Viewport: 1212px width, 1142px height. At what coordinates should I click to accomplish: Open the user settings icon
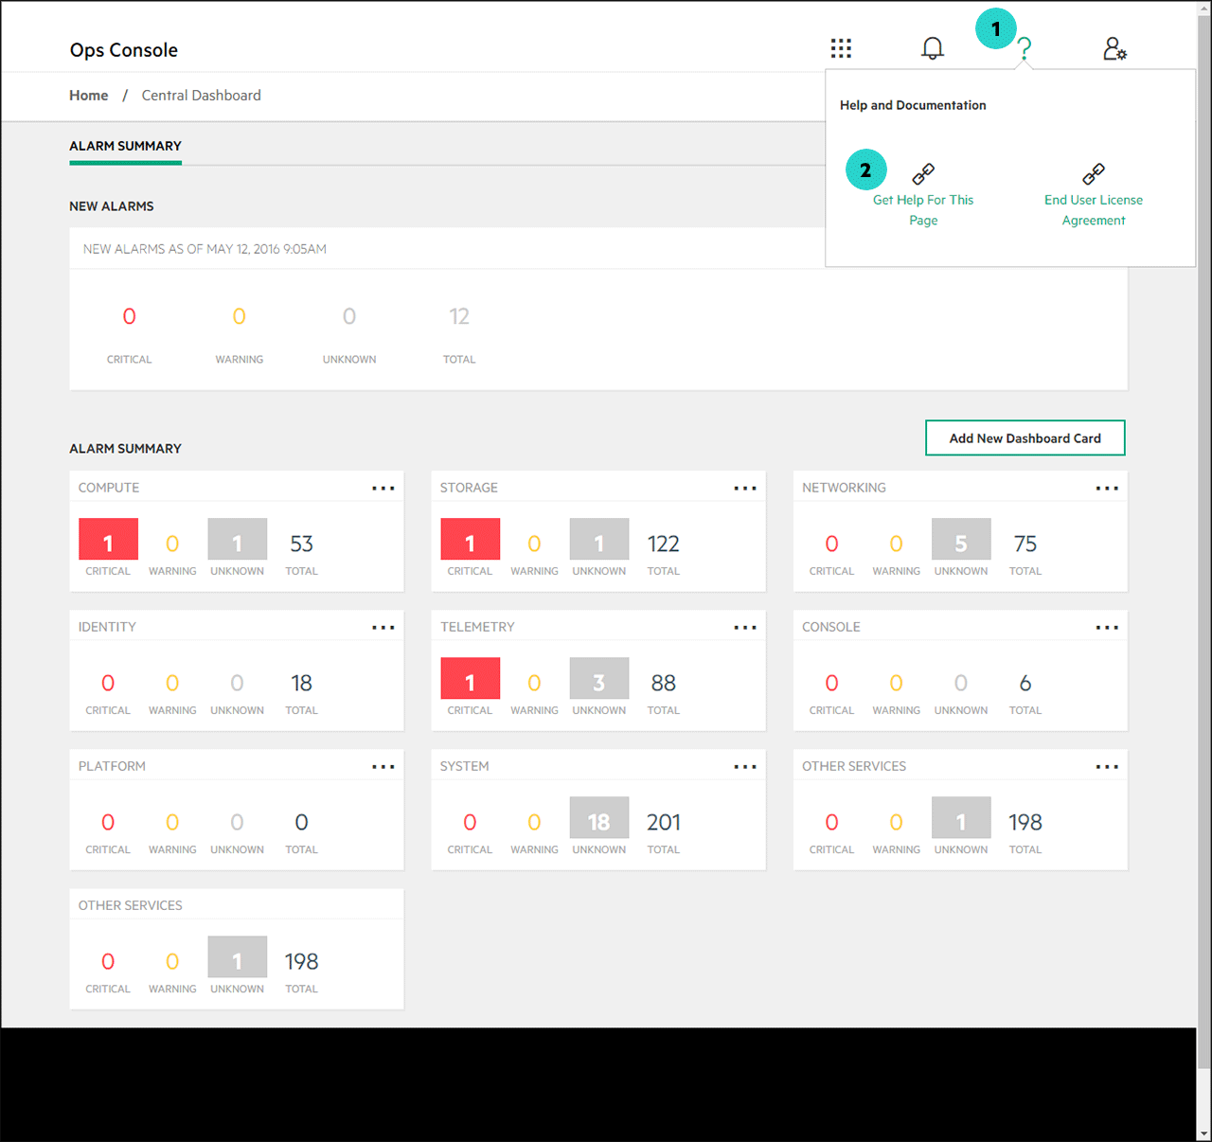(x=1114, y=48)
